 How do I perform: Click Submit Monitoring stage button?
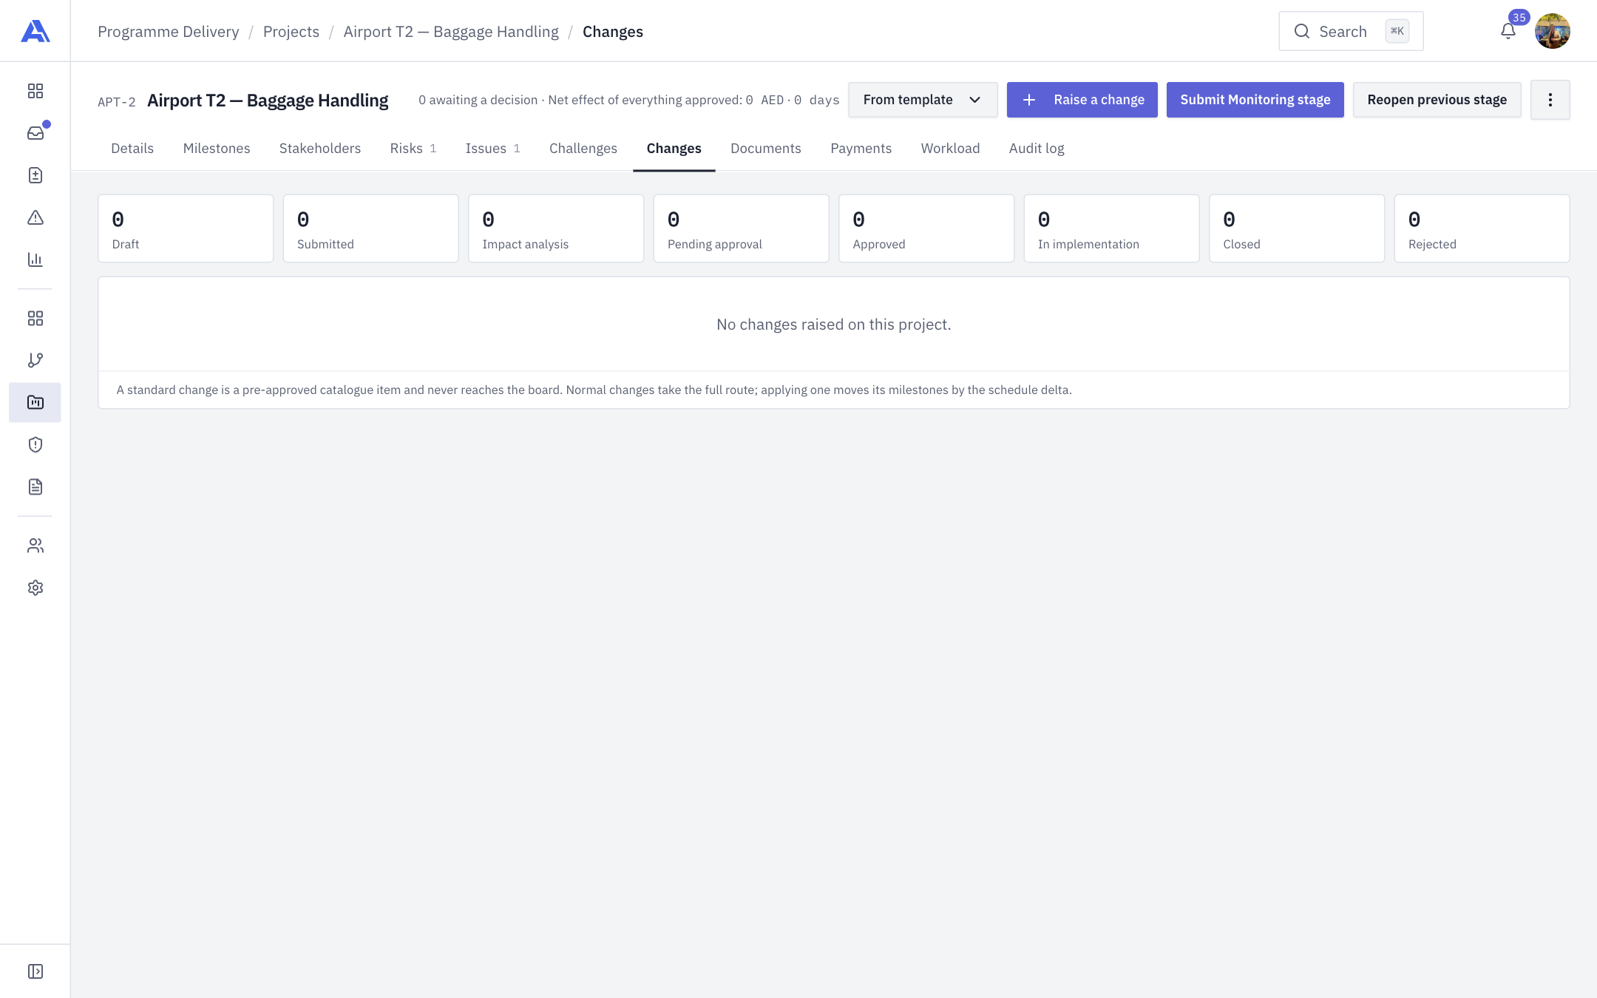click(1255, 100)
